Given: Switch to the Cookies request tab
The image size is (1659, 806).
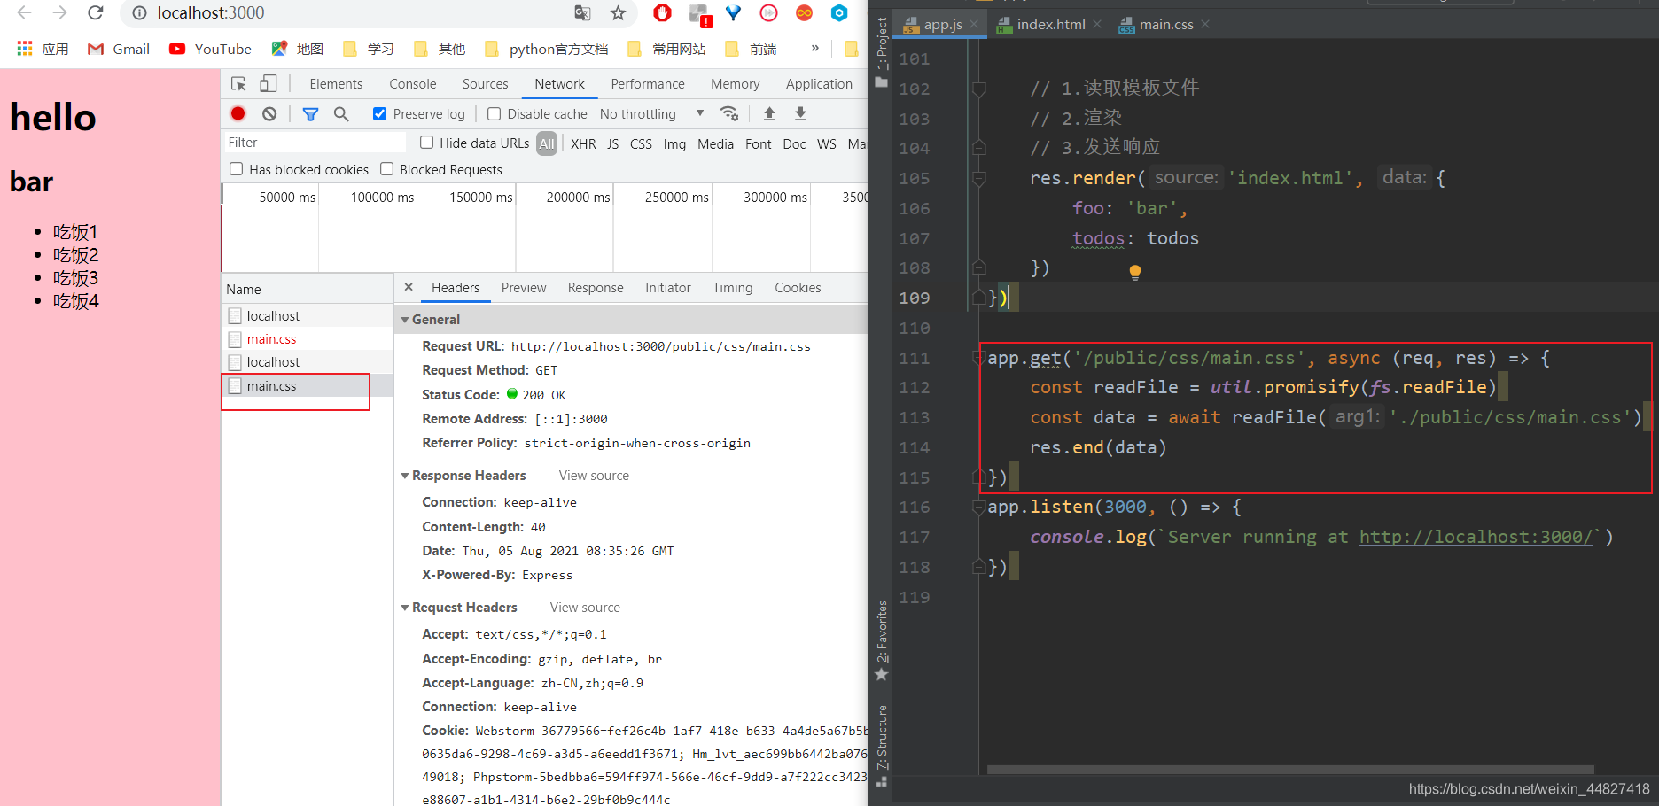Looking at the screenshot, I should click(798, 288).
